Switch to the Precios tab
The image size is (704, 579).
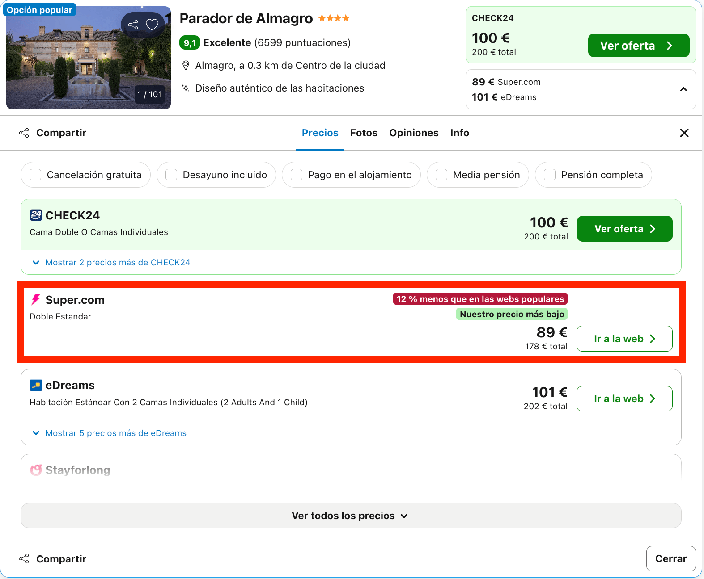pos(320,133)
